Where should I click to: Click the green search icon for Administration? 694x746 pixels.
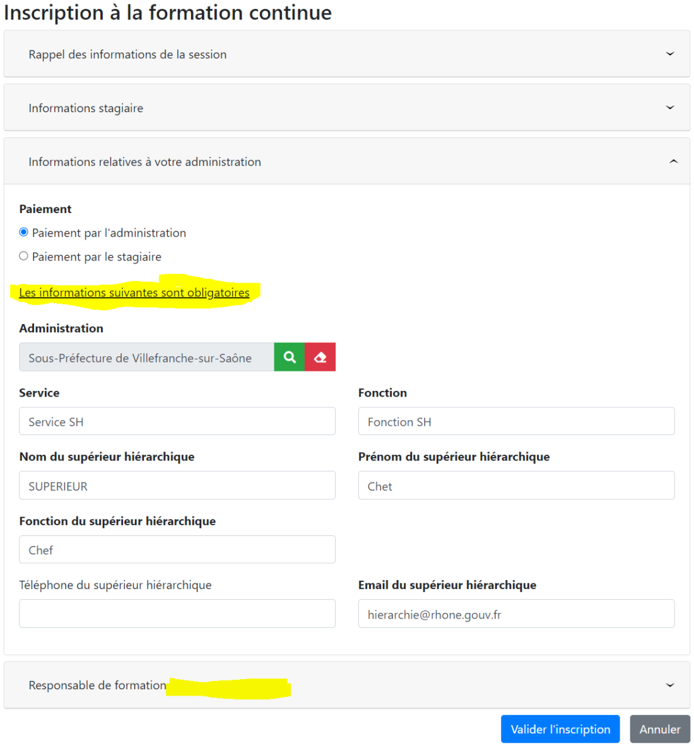click(x=289, y=357)
